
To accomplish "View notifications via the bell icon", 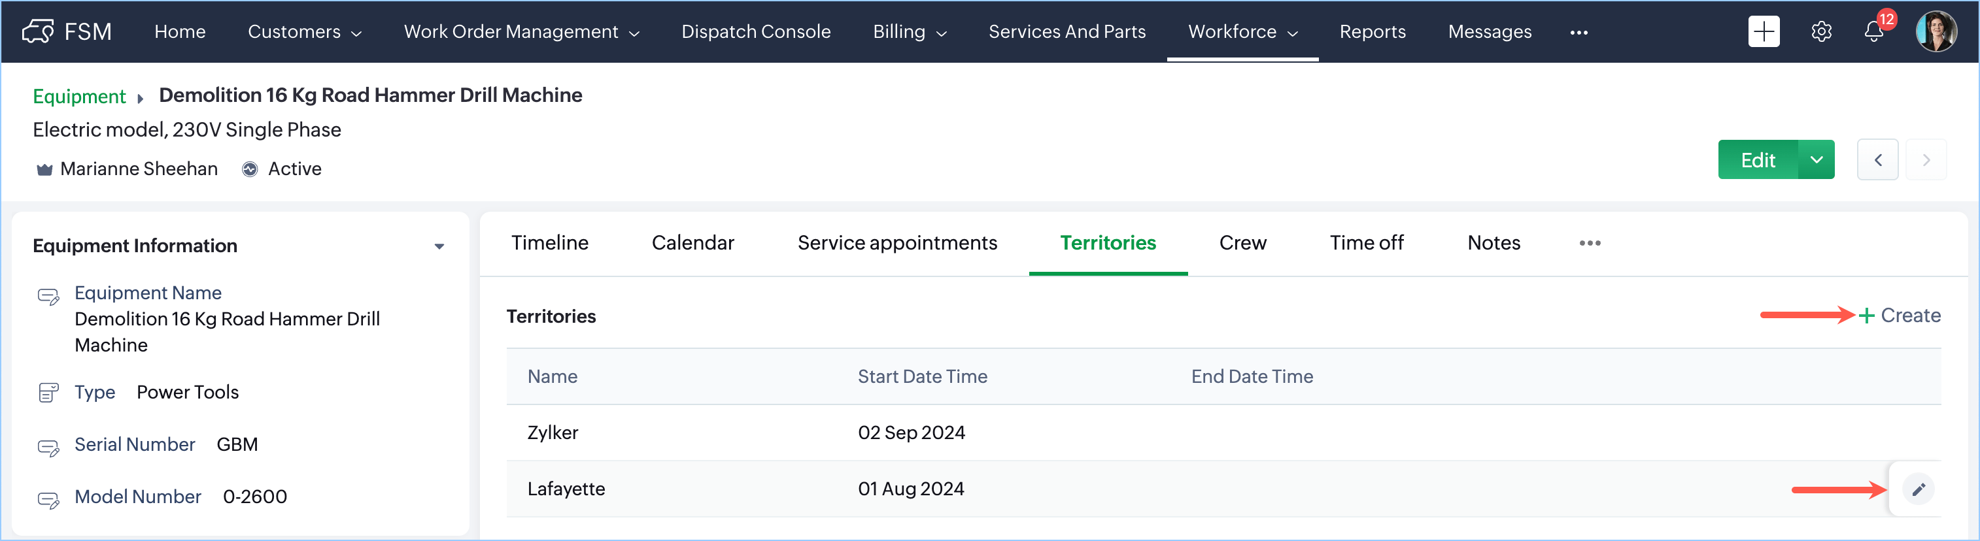I will 1873,31.
